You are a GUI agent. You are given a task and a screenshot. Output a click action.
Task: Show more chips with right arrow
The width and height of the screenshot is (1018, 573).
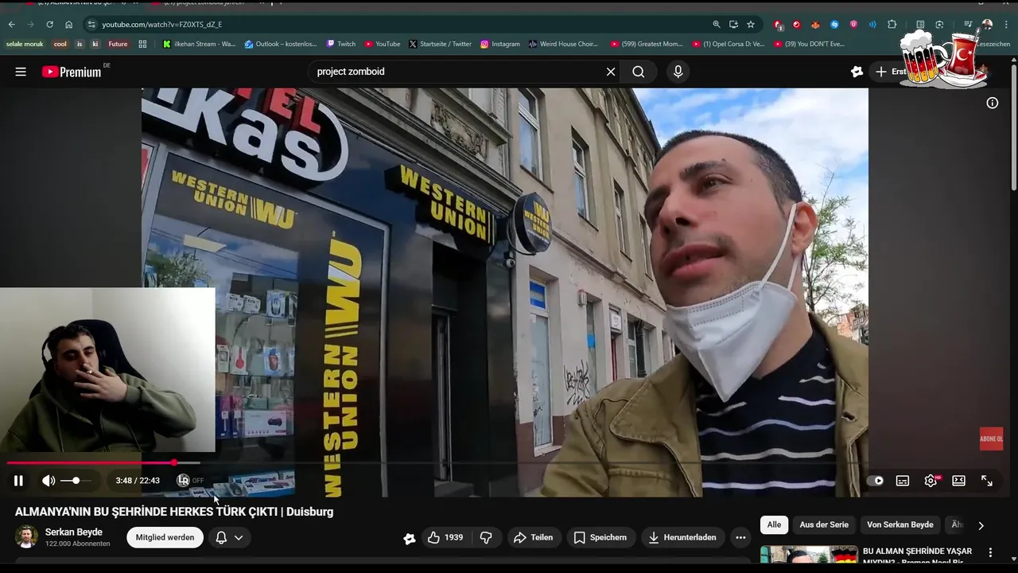point(981,525)
